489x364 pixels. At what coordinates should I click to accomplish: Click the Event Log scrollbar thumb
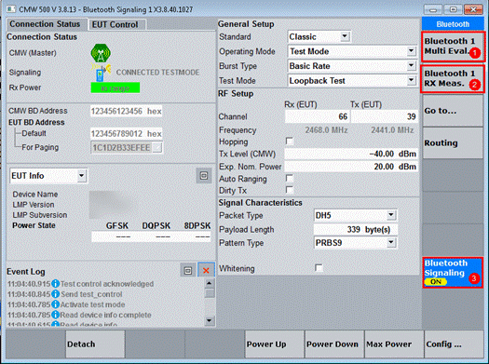210,293
